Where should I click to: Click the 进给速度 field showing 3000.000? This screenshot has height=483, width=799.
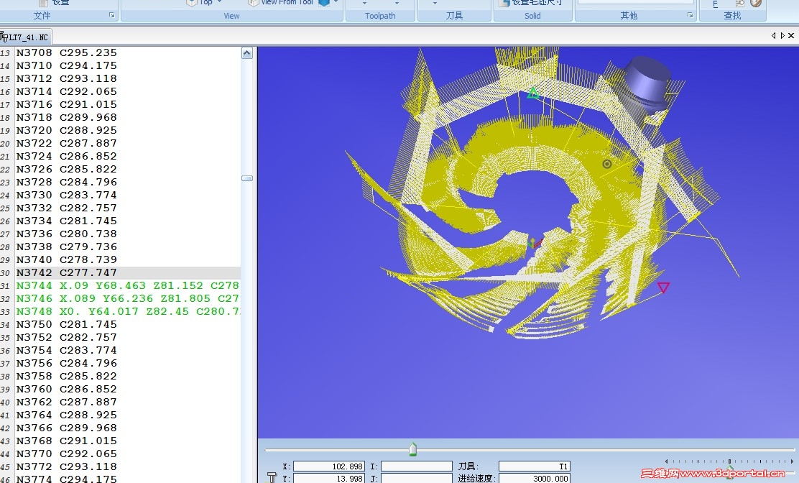tap(534, 479)
